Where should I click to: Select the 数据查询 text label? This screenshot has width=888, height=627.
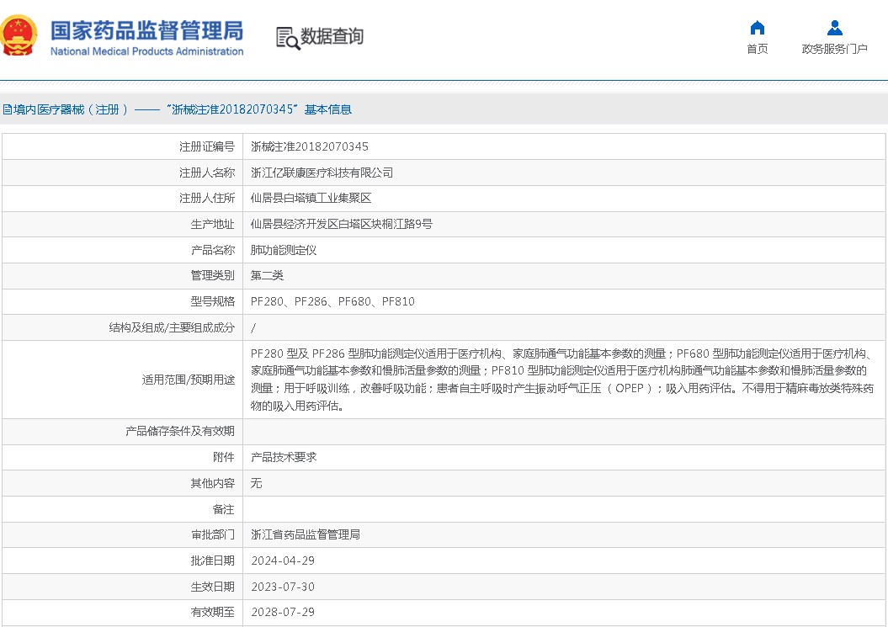332,36
